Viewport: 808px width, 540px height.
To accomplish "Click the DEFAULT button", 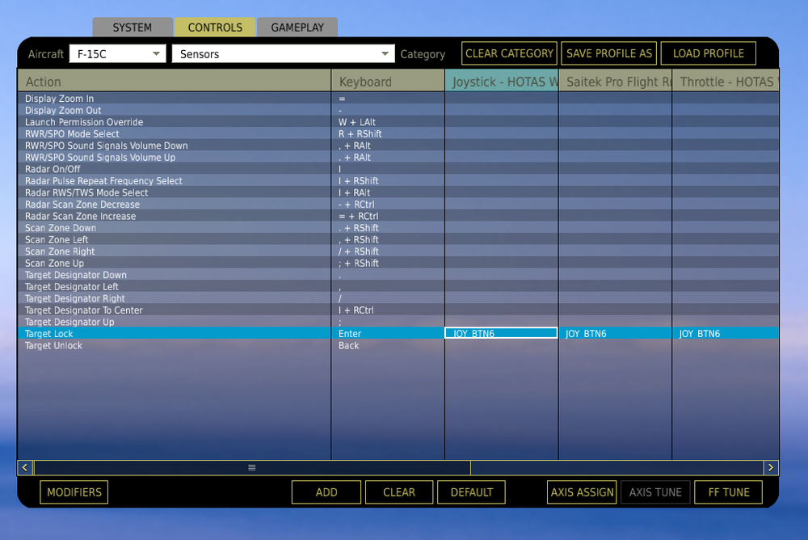I will tap(472, 492).
